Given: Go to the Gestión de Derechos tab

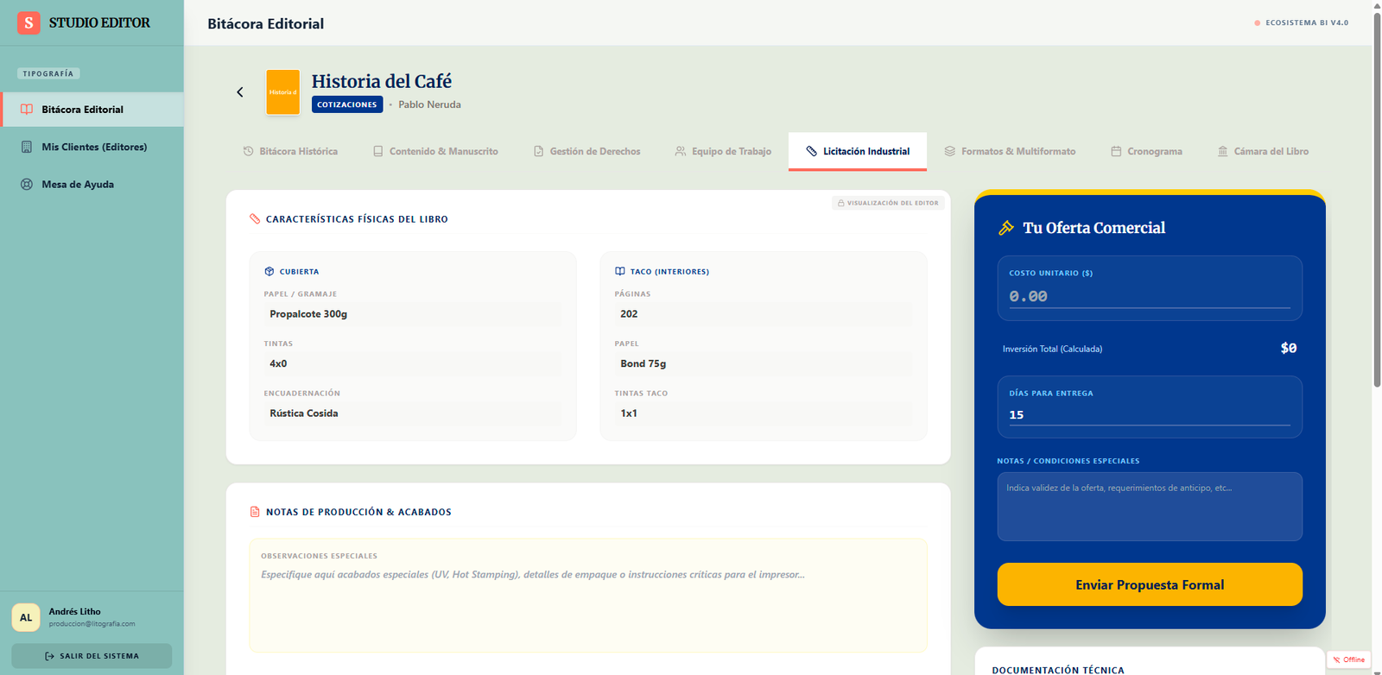Looking at the screenshot, I should (x=587, y=151).
